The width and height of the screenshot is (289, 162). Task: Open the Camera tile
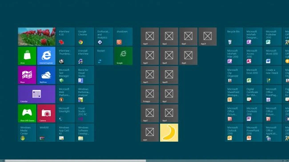[x=46, y=113]
